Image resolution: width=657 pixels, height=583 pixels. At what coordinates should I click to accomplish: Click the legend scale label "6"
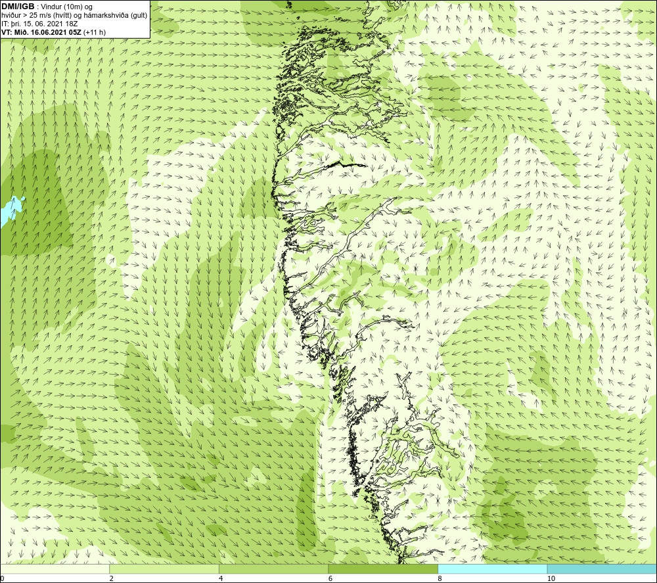[x=330, y=578]
